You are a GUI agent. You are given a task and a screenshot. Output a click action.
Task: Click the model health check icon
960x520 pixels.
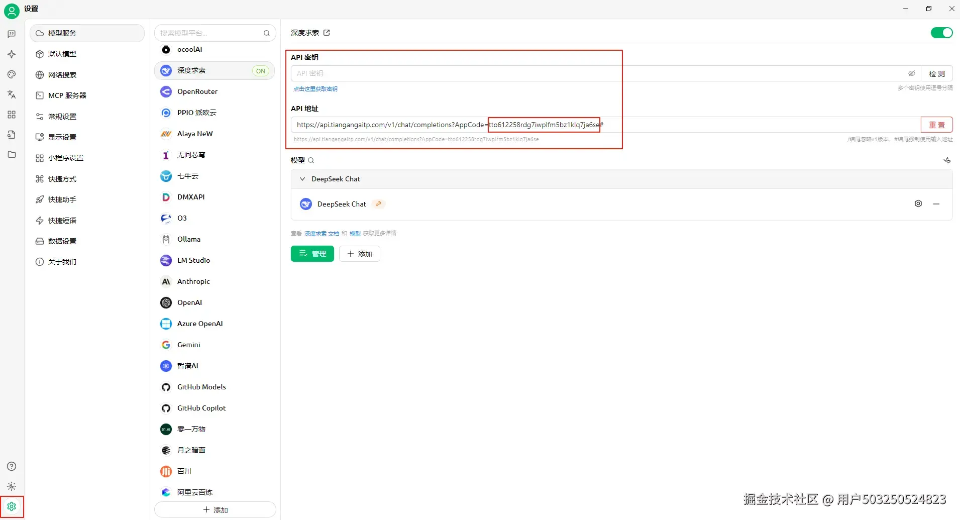click(947, 160)
